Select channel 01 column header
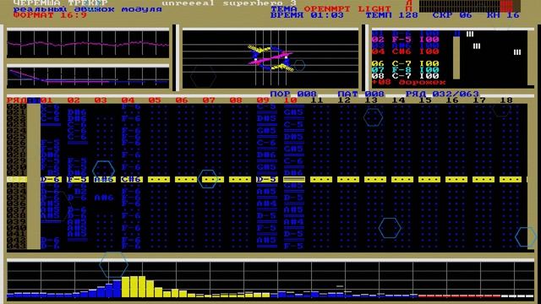 (47, 100)
